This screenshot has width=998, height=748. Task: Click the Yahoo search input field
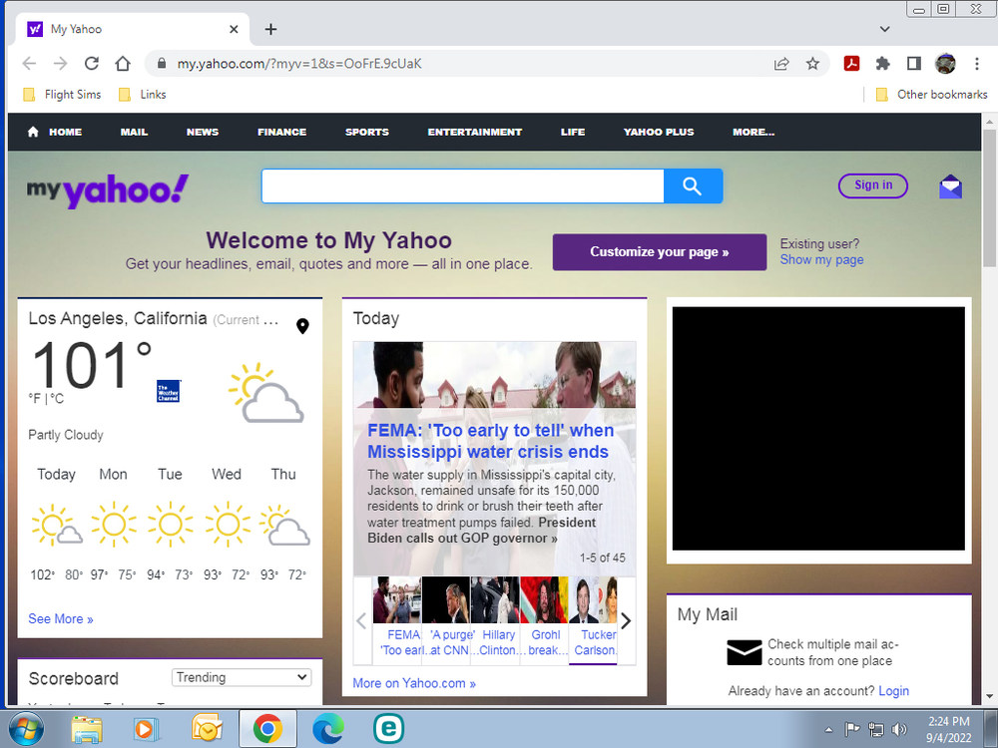[463, 186]
